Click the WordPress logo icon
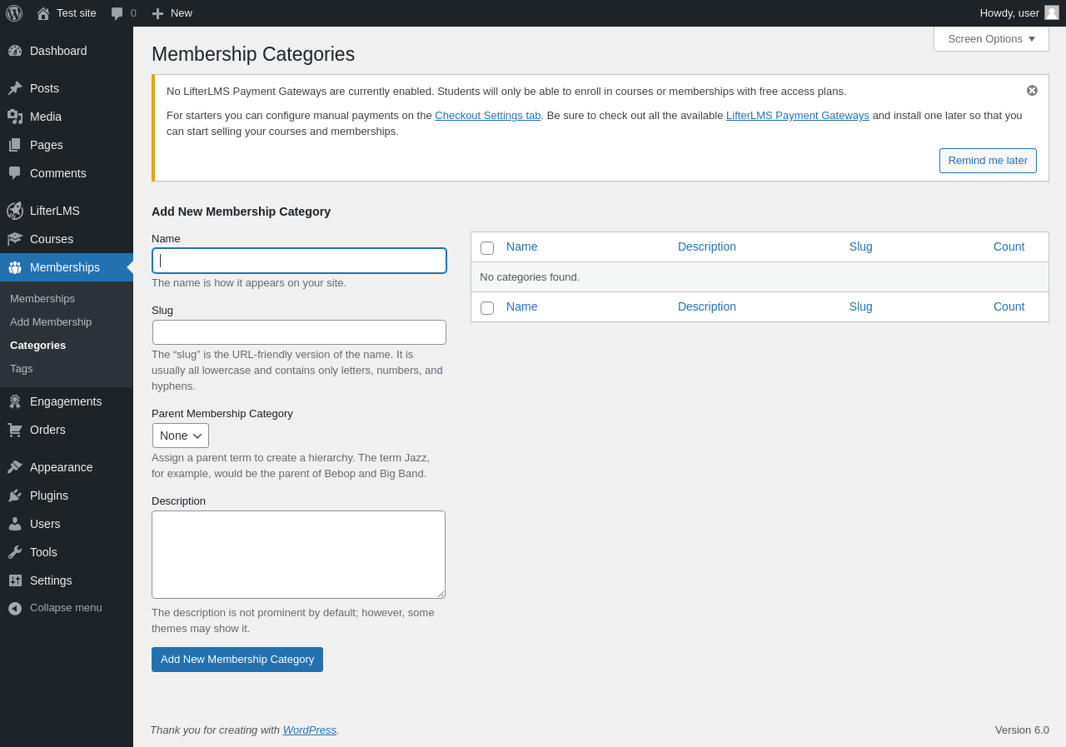 [x=14, y=13]
